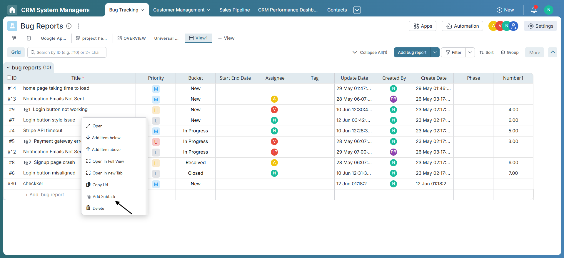Click the N assignee avatar in Stripe API timeout row
The height and width of the screenshot is (258, 564).
coord(274,131)
